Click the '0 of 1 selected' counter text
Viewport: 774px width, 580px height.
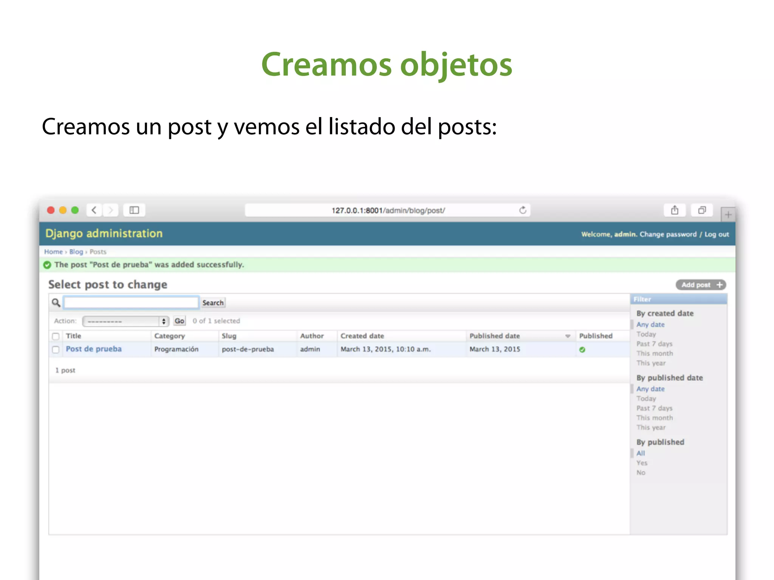click(216, 321)
